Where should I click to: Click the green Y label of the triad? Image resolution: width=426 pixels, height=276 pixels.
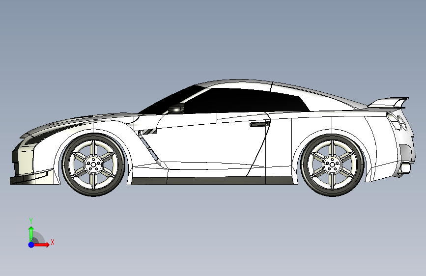(x=31, y=221)
